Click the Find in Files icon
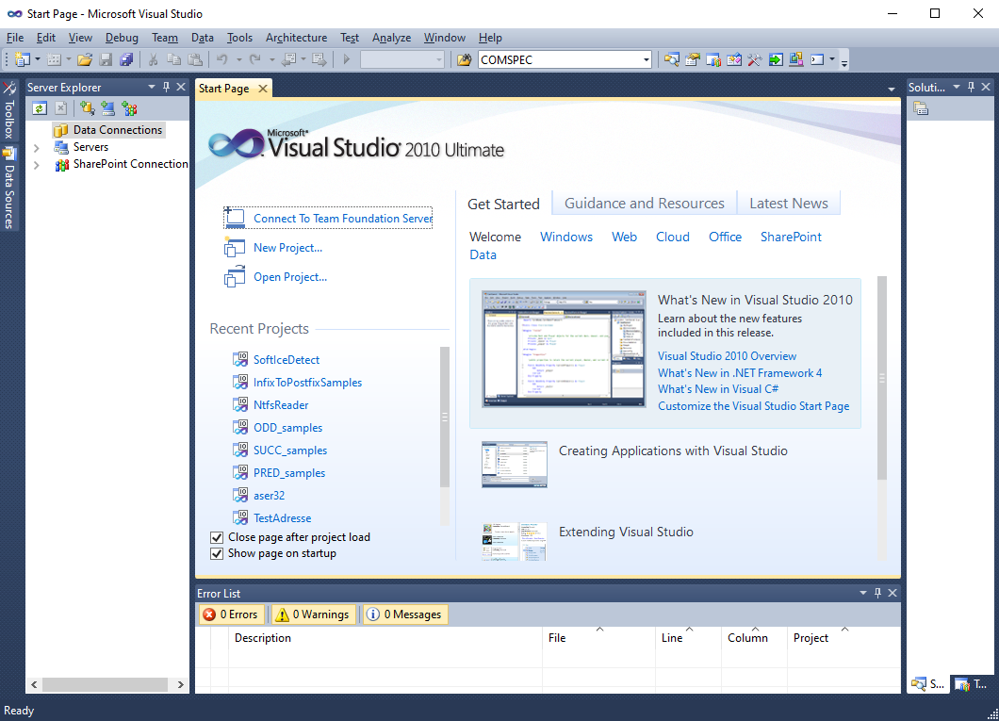This screenshot has height=721, width=999. pos(464,59)
